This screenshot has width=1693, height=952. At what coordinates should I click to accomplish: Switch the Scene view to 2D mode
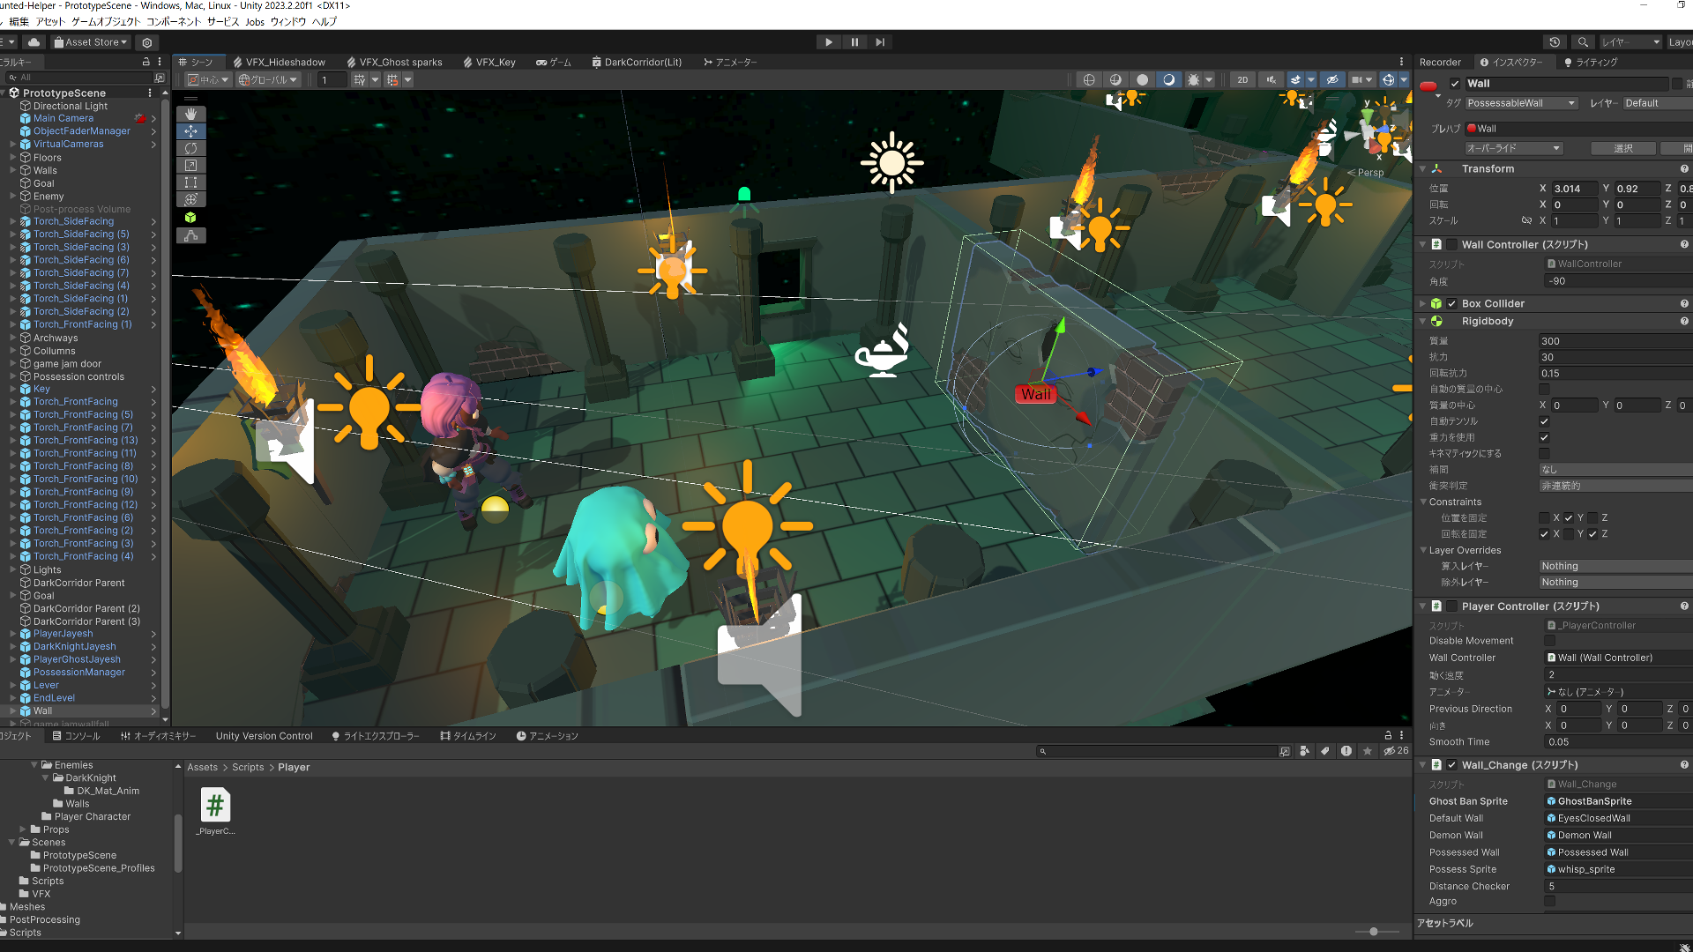tap(1242, 79)
